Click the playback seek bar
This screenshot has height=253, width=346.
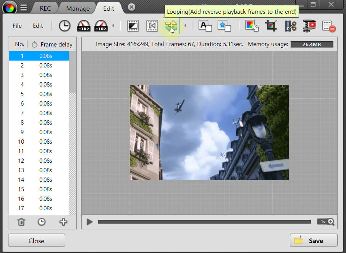pyautogui.click(x=204, y=222)
